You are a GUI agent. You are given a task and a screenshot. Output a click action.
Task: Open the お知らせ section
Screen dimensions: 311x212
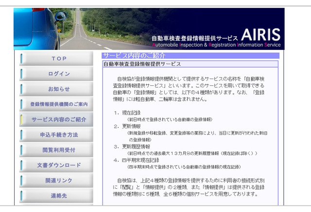[x=56, y=89]
